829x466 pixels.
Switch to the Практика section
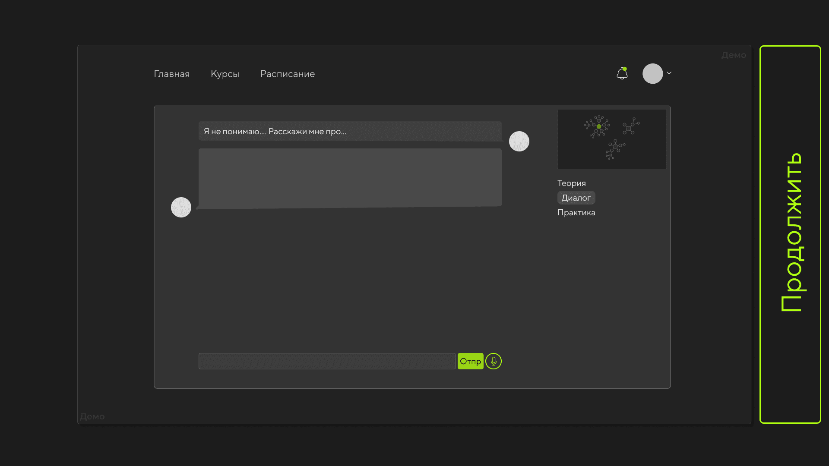tap(576, 212)
